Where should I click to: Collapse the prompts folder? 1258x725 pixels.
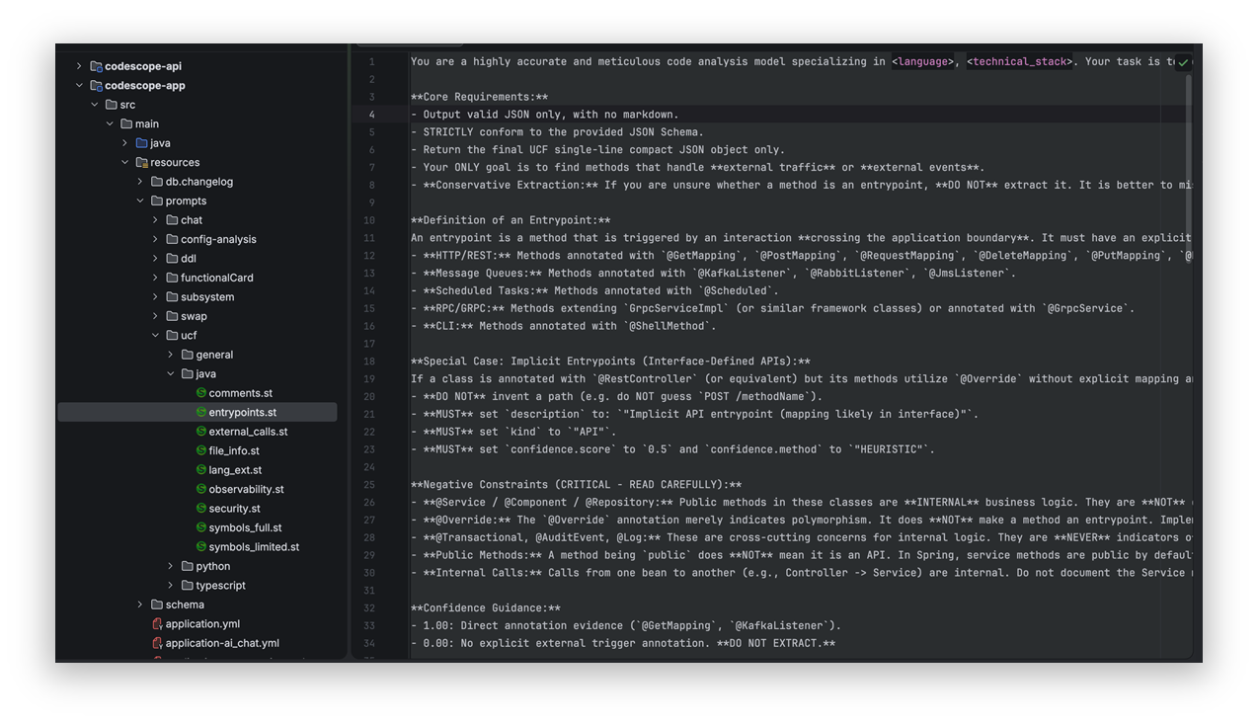tap(140, 201)
